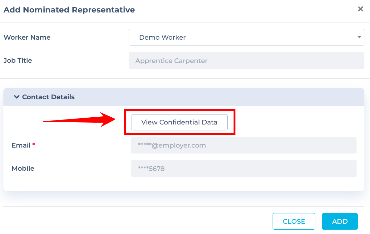Click the ADD button

[340, 221]
